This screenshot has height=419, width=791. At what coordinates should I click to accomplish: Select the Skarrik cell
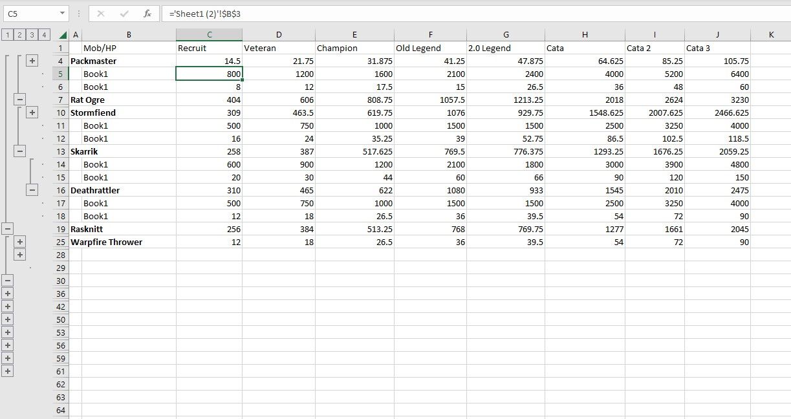coord(84,151)
